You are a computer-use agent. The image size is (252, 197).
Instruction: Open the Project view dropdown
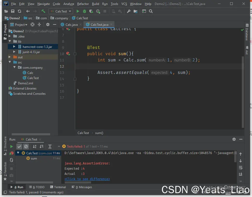(x=19, y=25)
